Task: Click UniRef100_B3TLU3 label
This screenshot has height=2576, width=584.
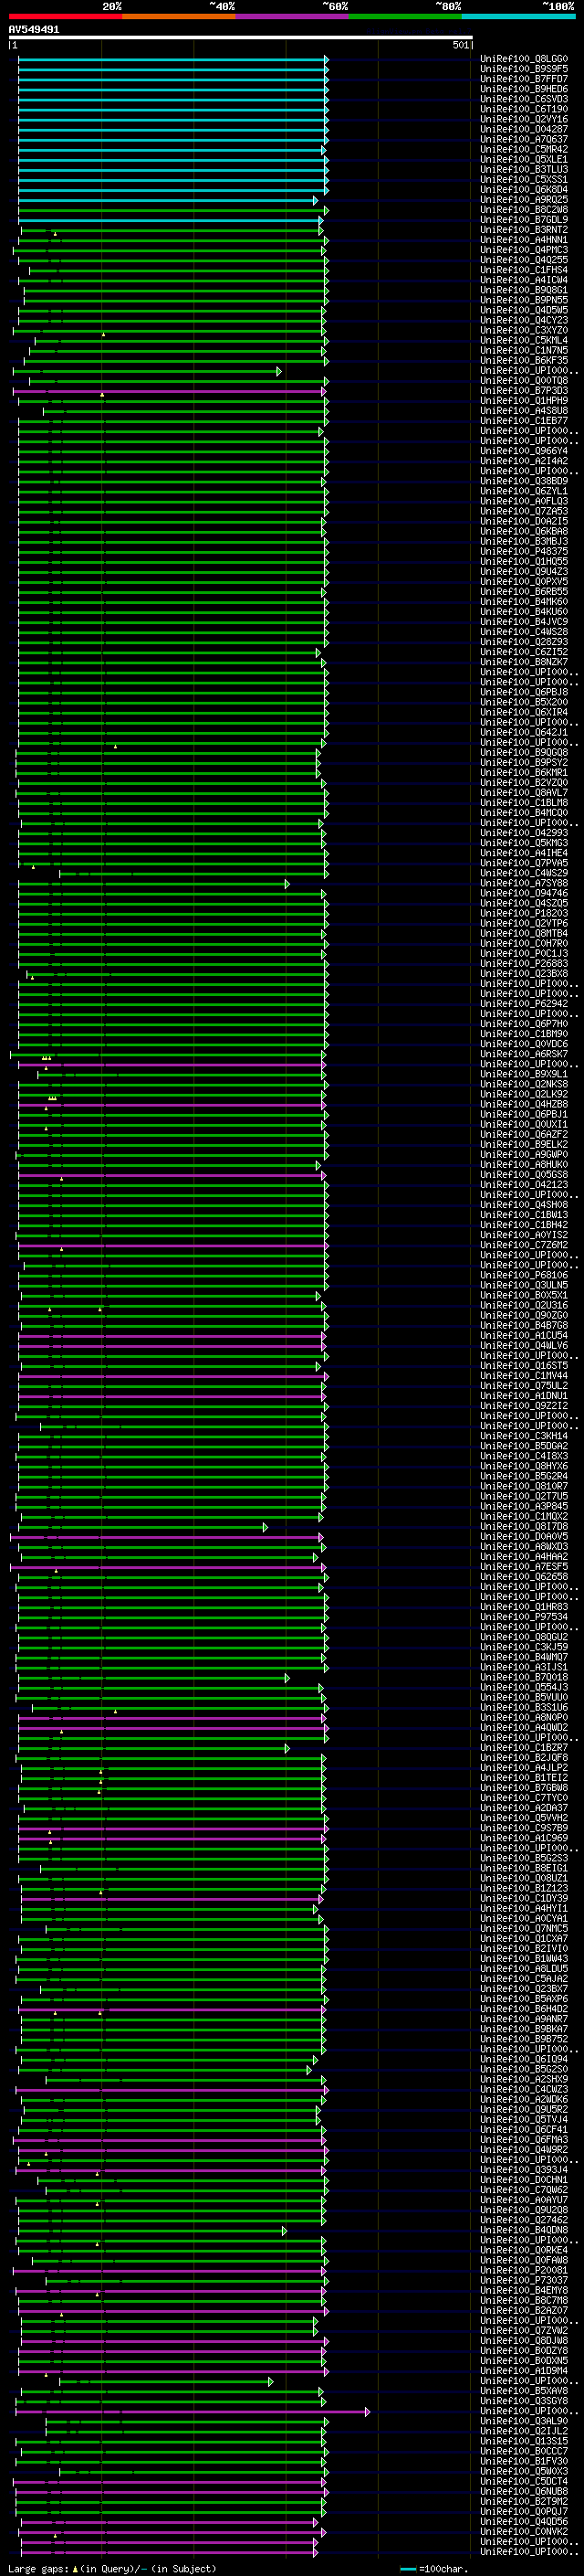Action: (524, 169)
